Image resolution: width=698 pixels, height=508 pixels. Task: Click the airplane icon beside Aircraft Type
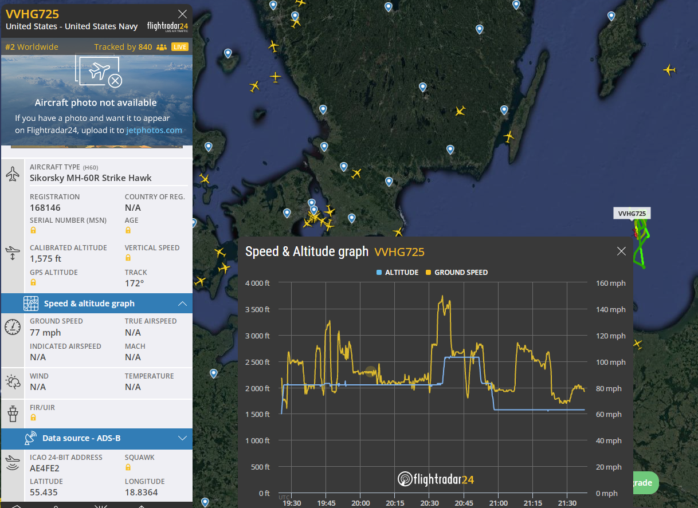(x=13, y=174)
